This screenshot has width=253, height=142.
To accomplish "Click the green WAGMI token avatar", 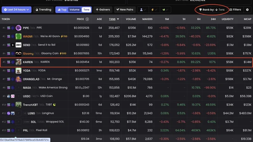I will (18, 37).
